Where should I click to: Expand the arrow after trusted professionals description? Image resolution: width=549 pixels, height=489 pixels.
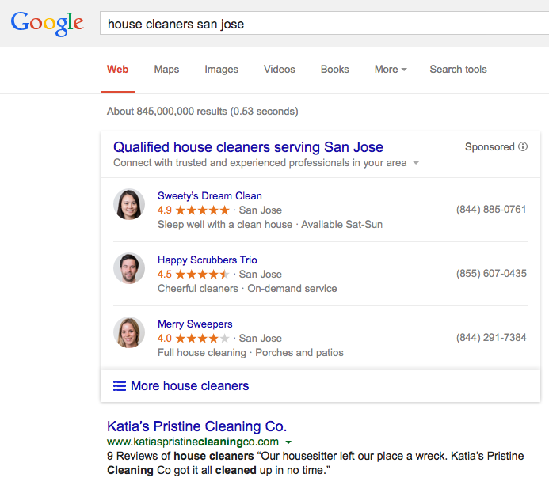point(417,164)
